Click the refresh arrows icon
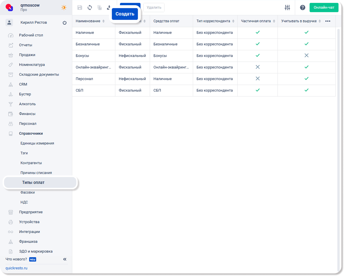The height and width of the screenshot is (276, 344). tap(90, 8)
